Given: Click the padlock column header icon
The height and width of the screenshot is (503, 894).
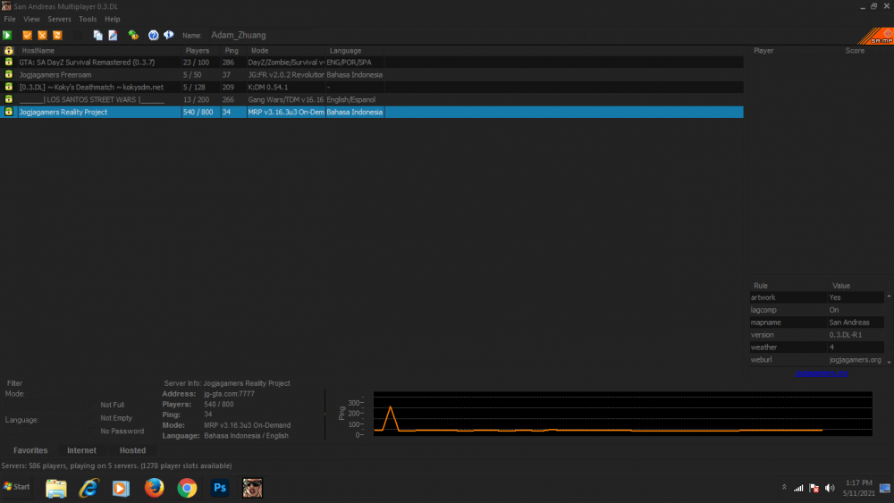Looking at the screenshot, I should point(9,51).
